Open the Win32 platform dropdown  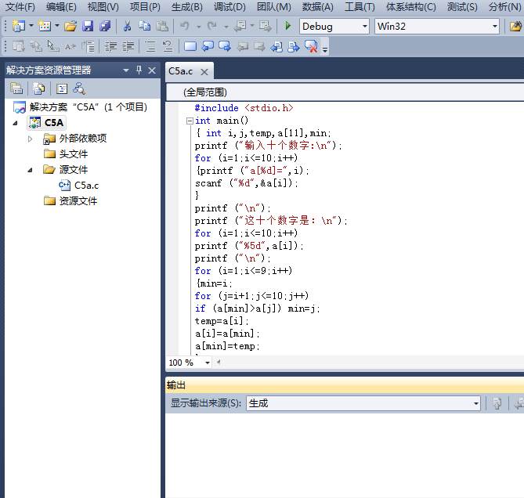pos(494,26)
